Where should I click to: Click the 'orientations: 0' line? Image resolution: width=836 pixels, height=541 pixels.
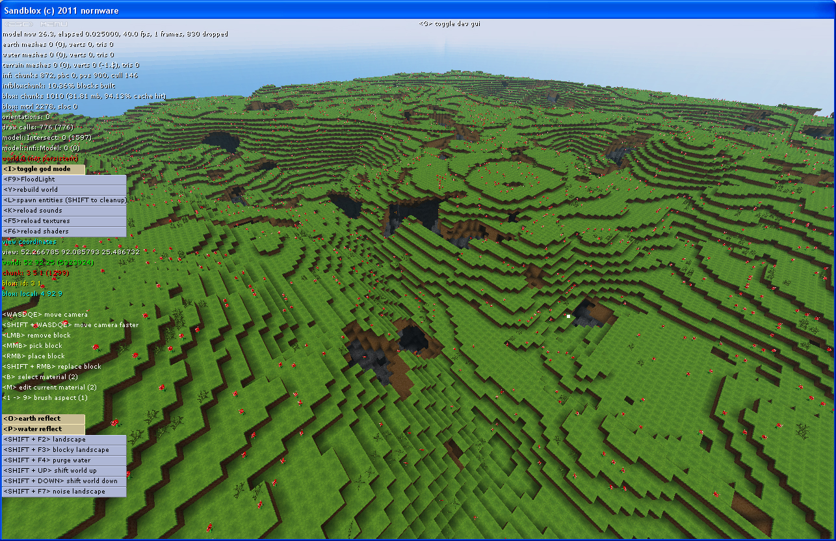pyautogui.click(x=26, y=117)
